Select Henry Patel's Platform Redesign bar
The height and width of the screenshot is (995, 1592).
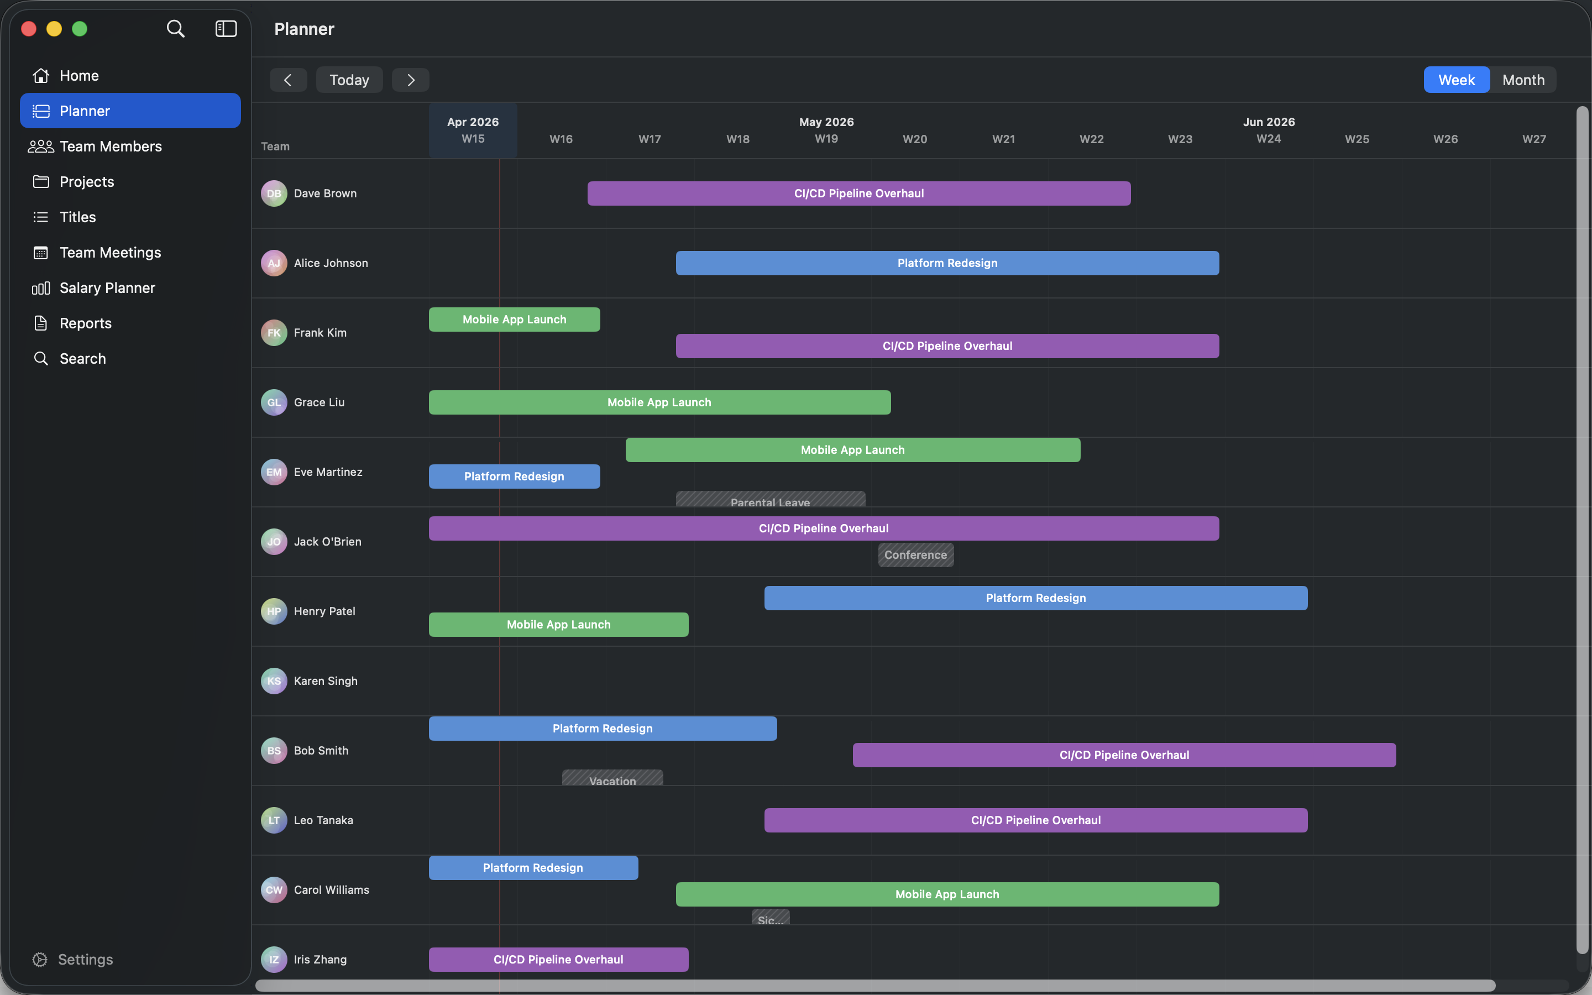[1036, 598]
